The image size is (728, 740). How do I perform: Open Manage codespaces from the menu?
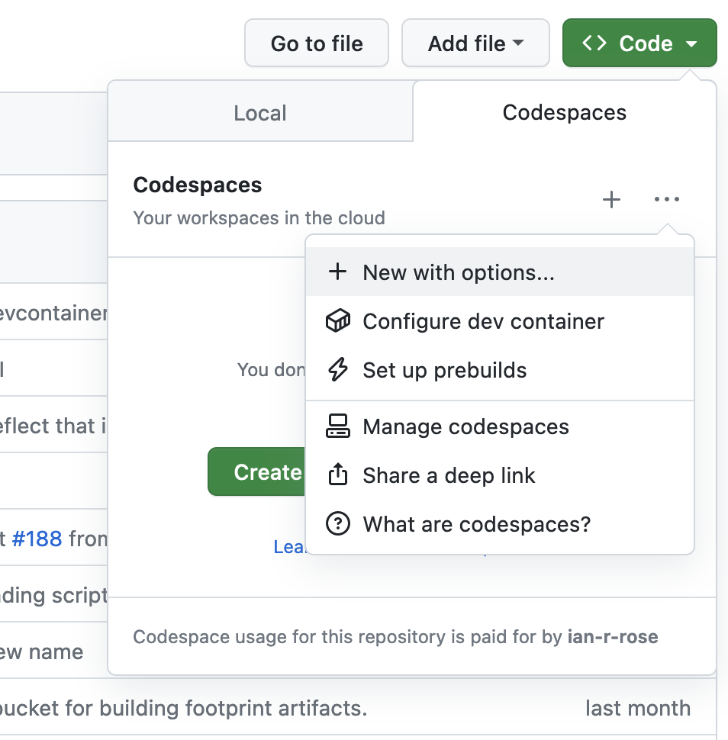click(x=500, y=426)
